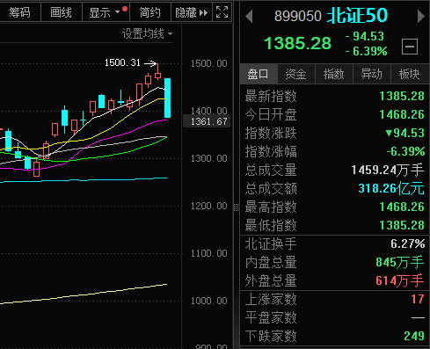Toggle the 简约 simple view mode
430x349 pixels.
point(149,12)
